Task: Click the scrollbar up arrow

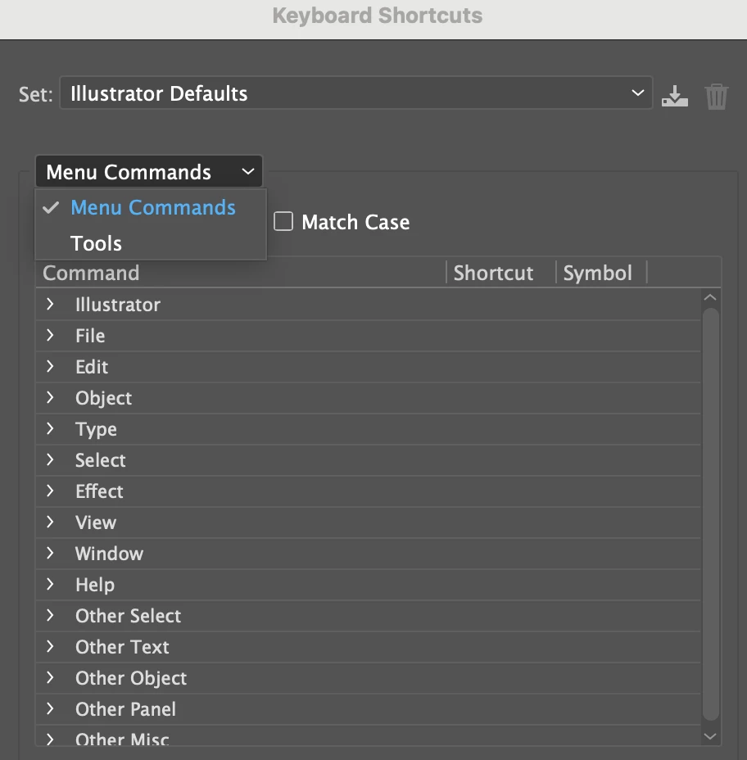Action: click(710, 297)
